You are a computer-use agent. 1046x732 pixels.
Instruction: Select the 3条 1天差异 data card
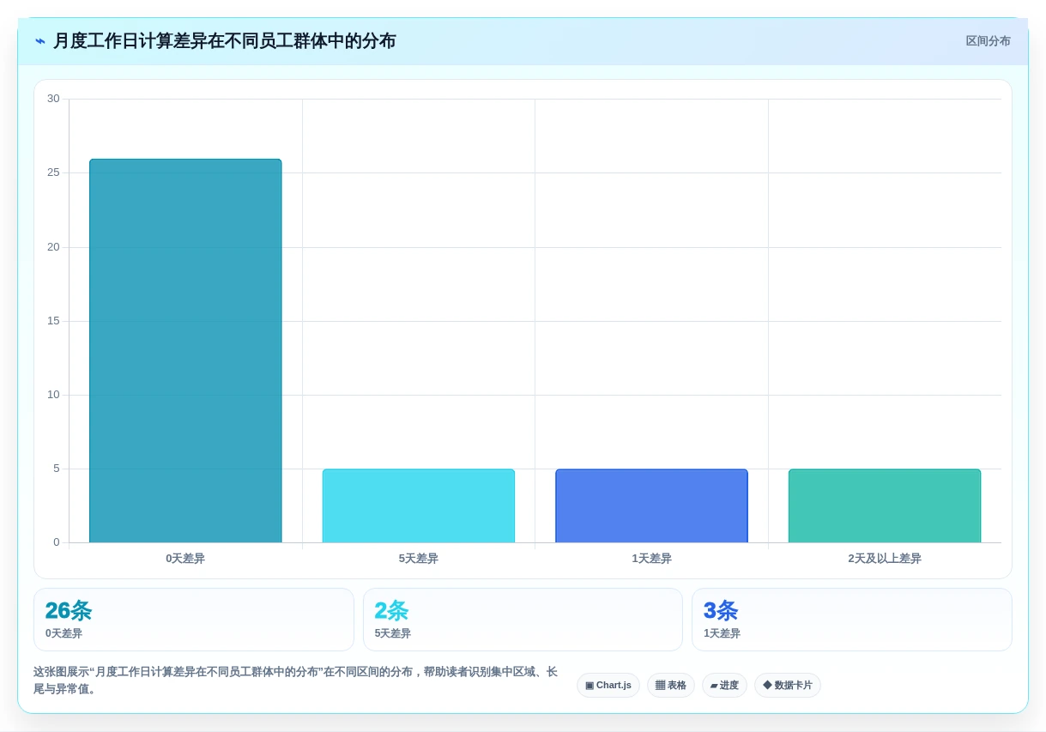coord(852,620)
